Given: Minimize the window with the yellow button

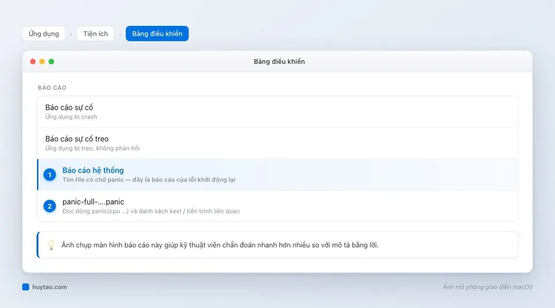Looking at the screenshot, I should (x=42, y=61).
